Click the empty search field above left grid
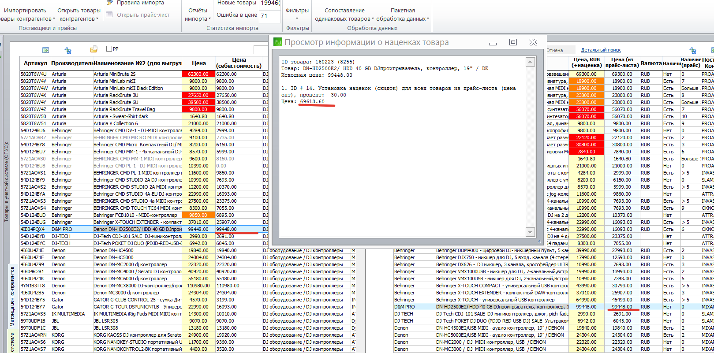714x353 pixels. coord(260,49)
